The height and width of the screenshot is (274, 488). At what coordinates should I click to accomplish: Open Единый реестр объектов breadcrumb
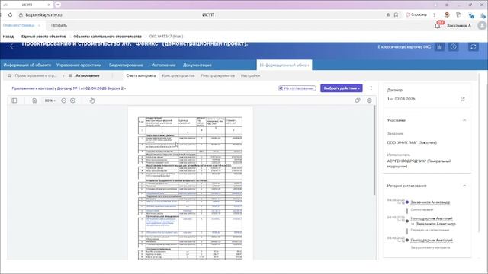[43, 37]
